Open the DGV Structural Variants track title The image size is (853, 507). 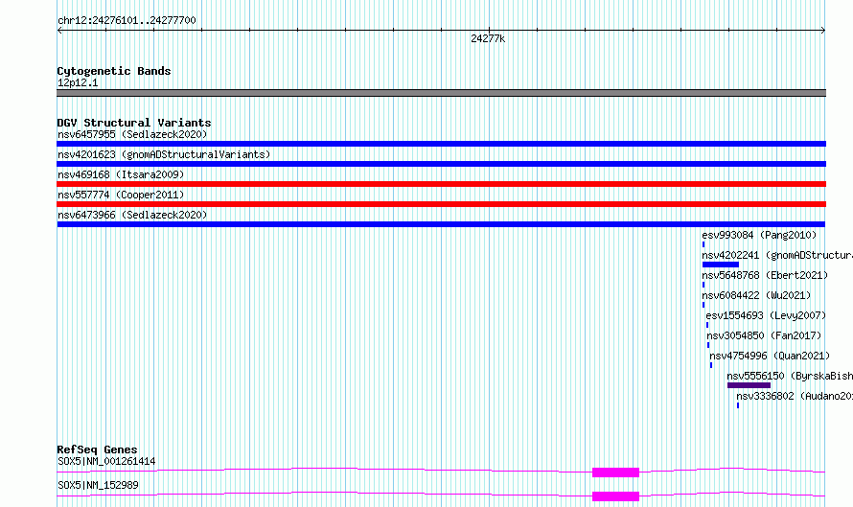(x=134, y=123)
